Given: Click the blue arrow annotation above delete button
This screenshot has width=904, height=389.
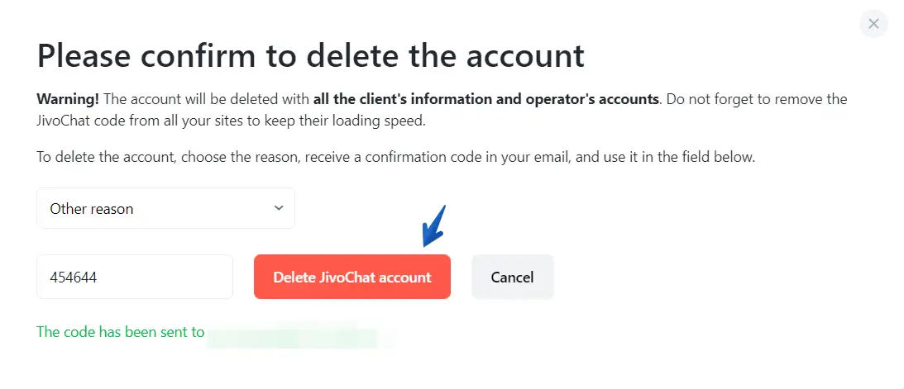Looking at the screenshot, I should tap(433, 226).
